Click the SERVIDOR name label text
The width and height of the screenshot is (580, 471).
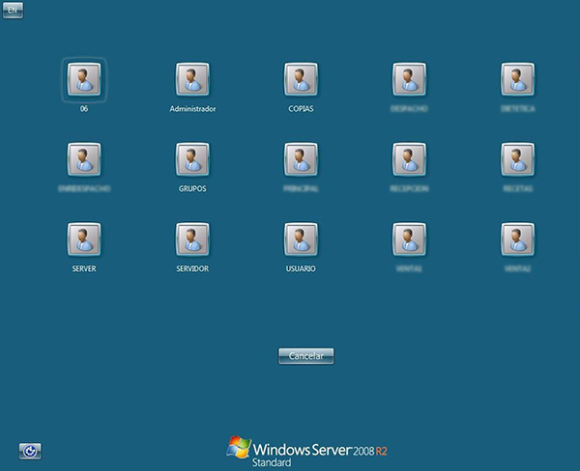point(192,268)
